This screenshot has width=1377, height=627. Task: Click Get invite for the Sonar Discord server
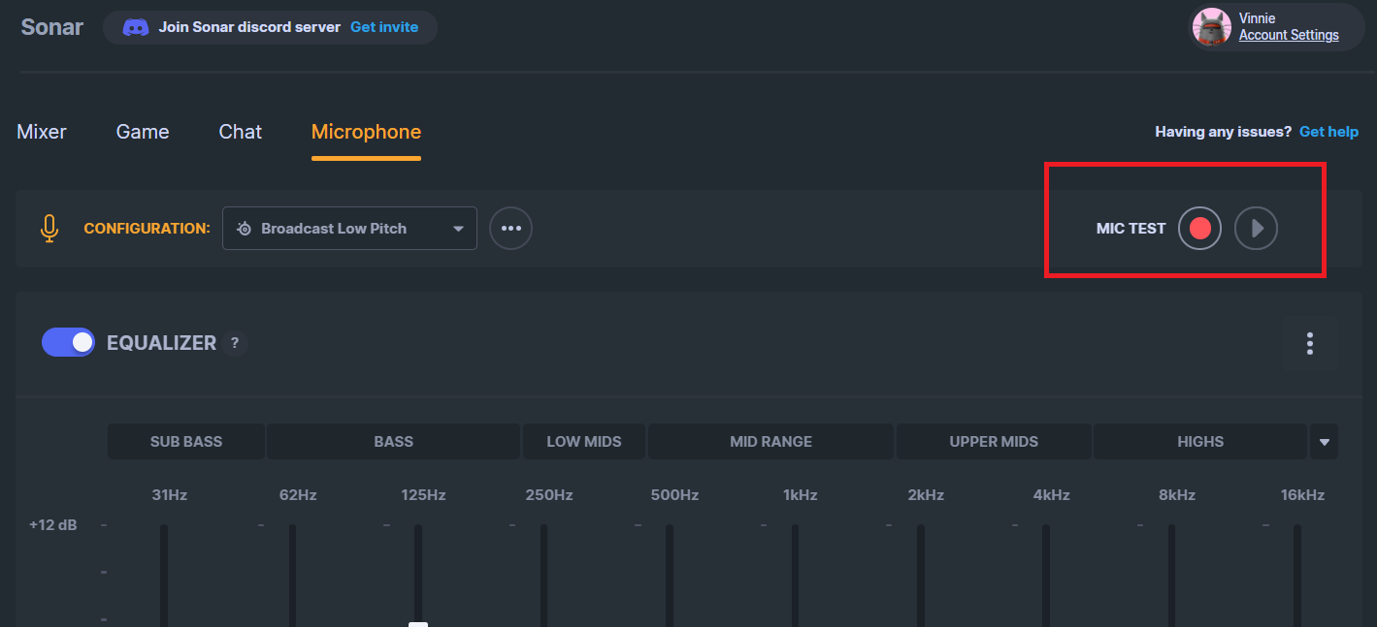(384, 27)
